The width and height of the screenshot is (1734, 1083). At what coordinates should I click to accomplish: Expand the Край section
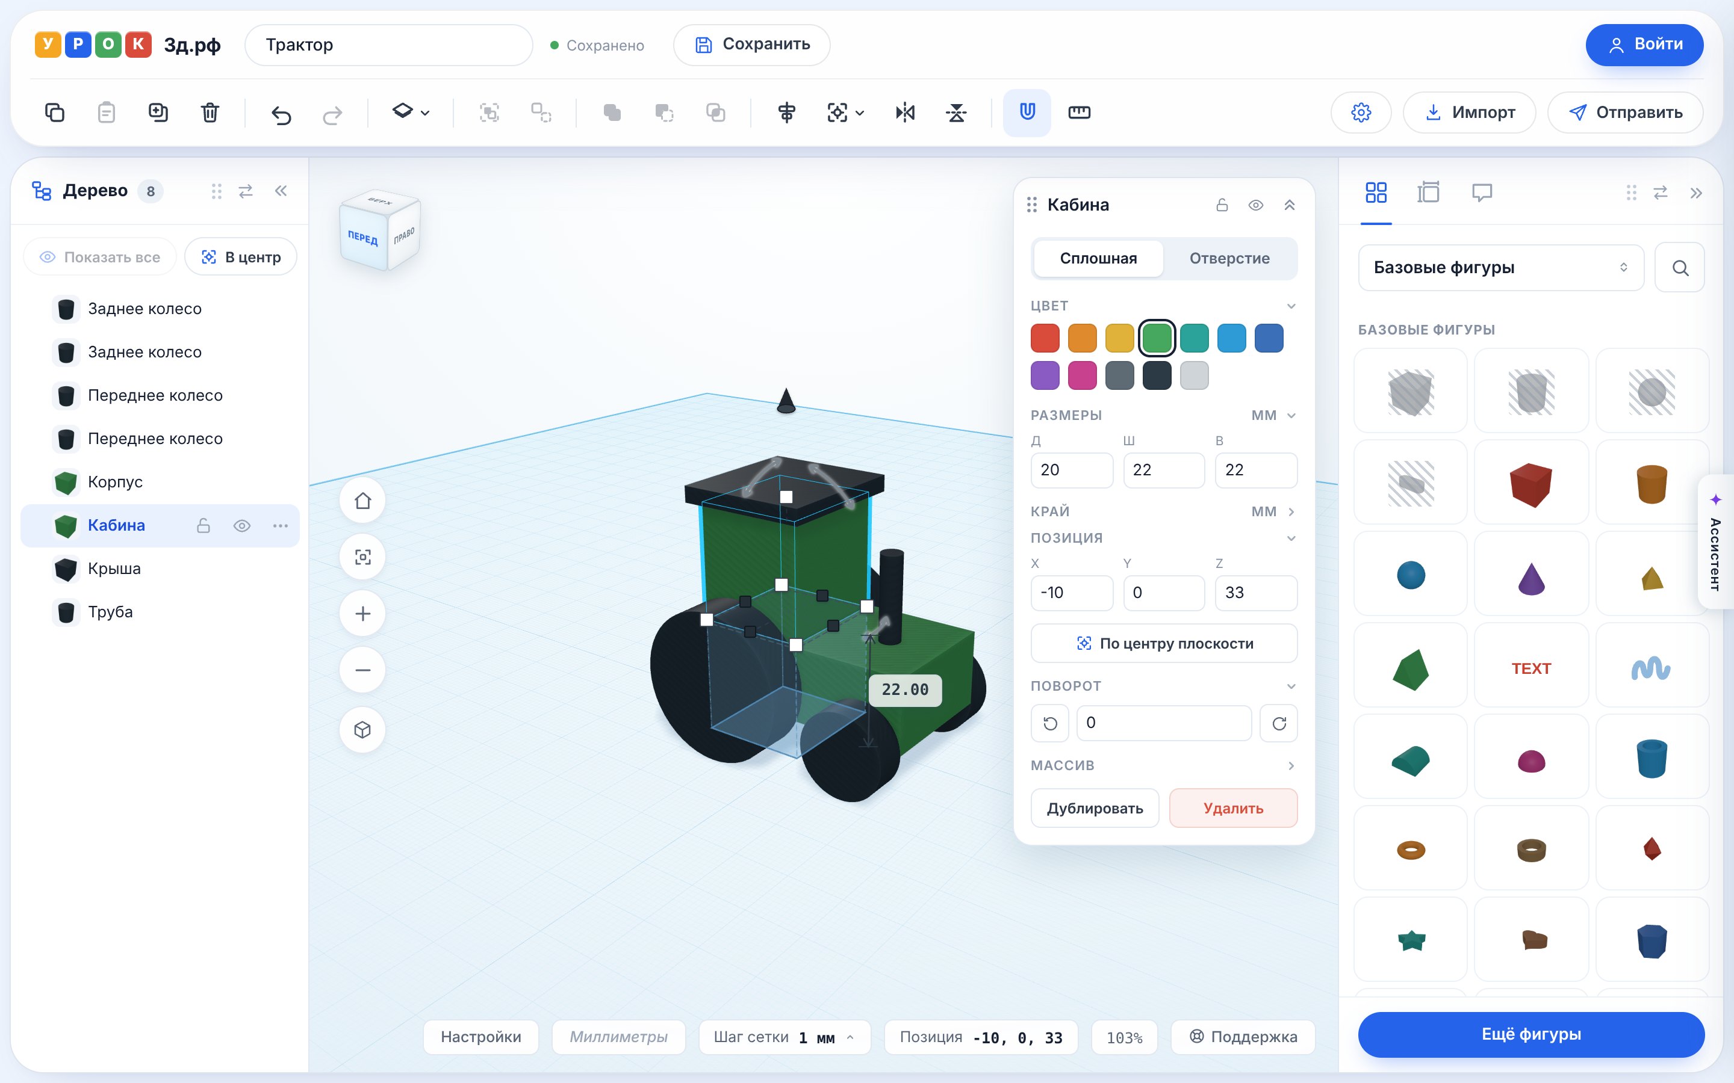tap(1291, 512)
